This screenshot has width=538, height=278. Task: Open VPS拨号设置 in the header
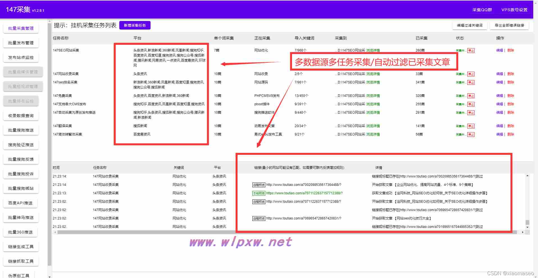[x=514, y=10]
